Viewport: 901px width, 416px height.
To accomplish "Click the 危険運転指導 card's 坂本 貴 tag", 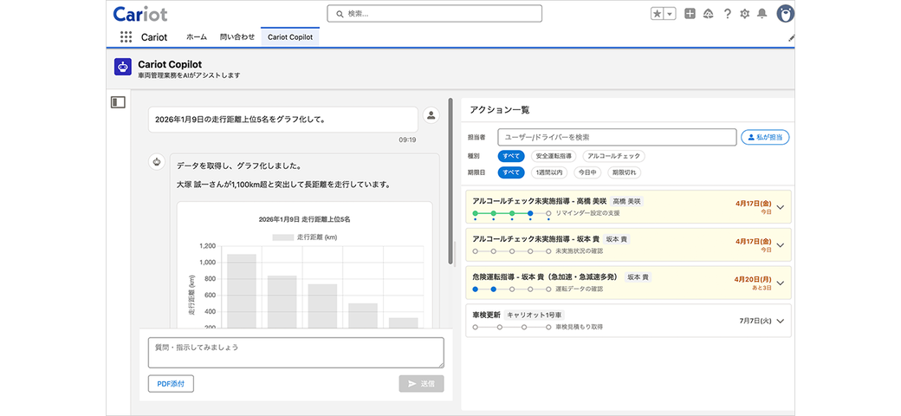I will tap(638, 277).
